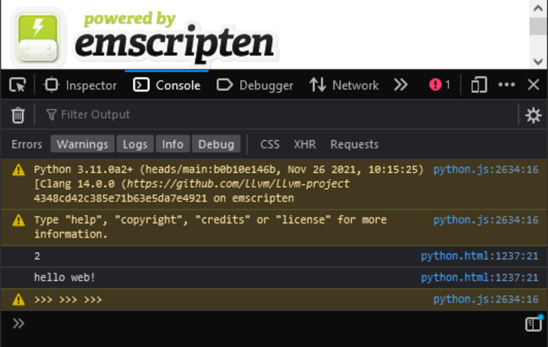The width and height of the screenshot is (548, 347).
Task: Click the red error count badge
Action: [x=439, y=85]
